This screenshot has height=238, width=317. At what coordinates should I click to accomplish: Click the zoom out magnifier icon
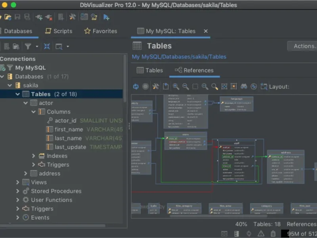(185, 86)
